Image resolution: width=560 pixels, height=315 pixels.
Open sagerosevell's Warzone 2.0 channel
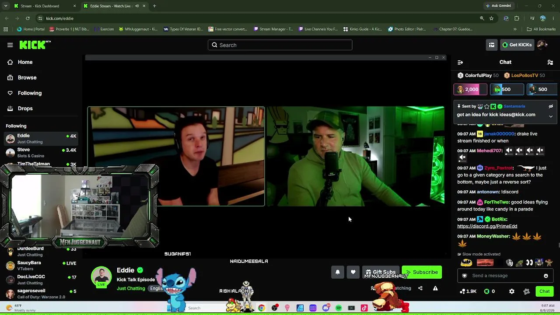(x=41, y=294)
